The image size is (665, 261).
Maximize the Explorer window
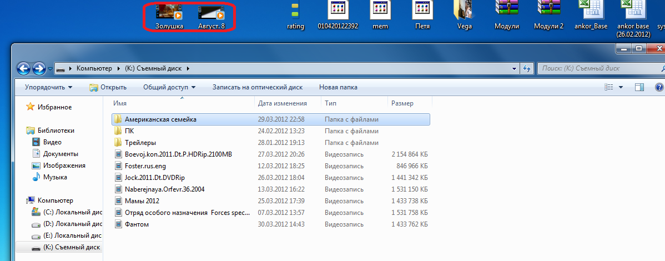point(638,49)
